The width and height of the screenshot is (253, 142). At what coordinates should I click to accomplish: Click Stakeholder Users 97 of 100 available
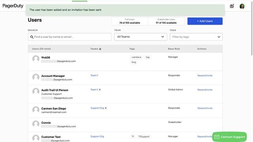(x=166, y=21)
